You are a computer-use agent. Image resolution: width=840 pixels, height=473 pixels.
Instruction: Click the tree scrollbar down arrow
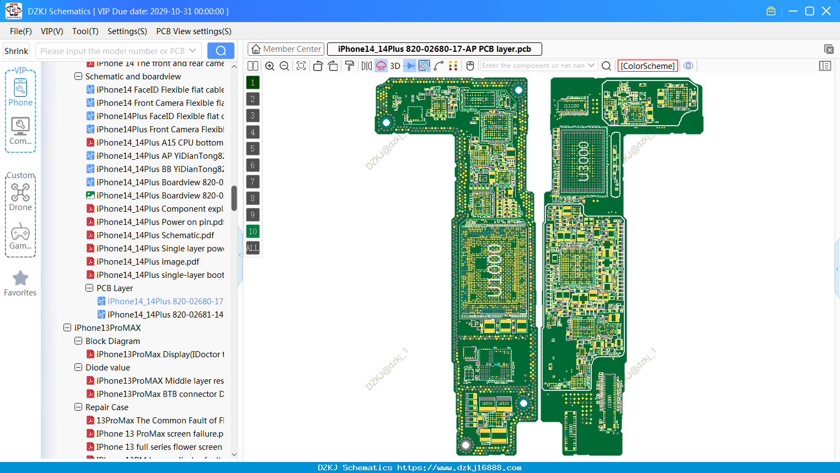tap(234, 454)
